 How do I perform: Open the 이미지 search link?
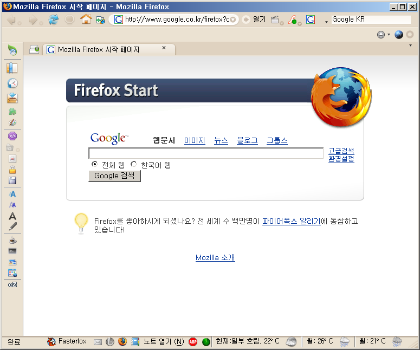click(x=195, y=140)
